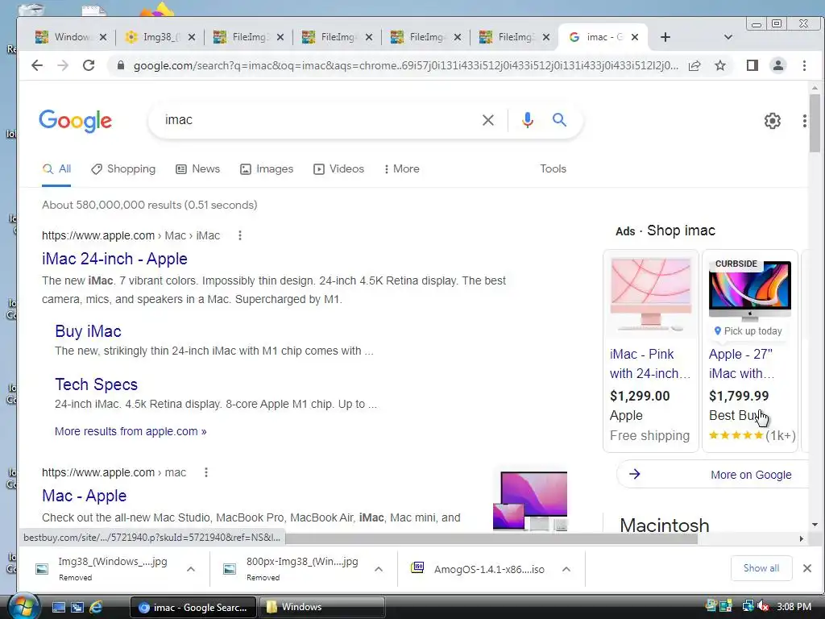
Task: Select the News search filter
Action: click(x=198, y=169)
